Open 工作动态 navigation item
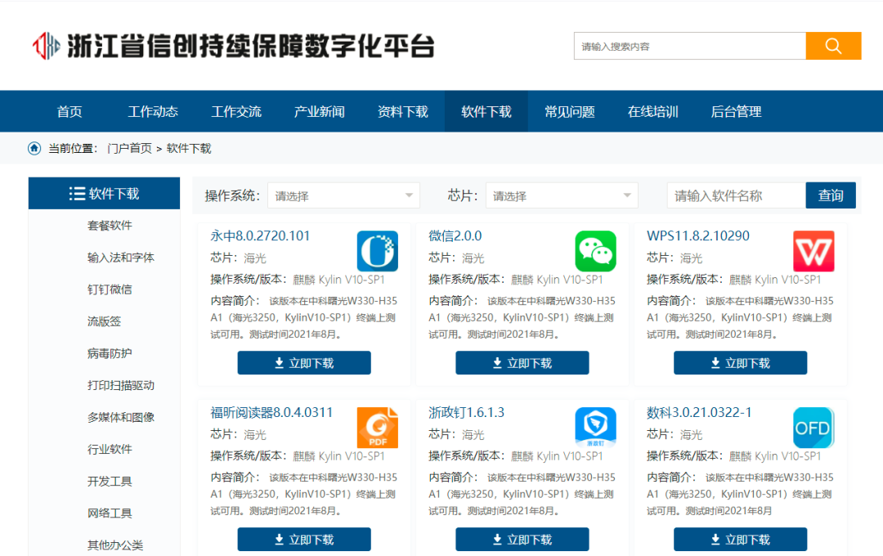Viewport: 883px width, 556px height. [x=153, y=111]
